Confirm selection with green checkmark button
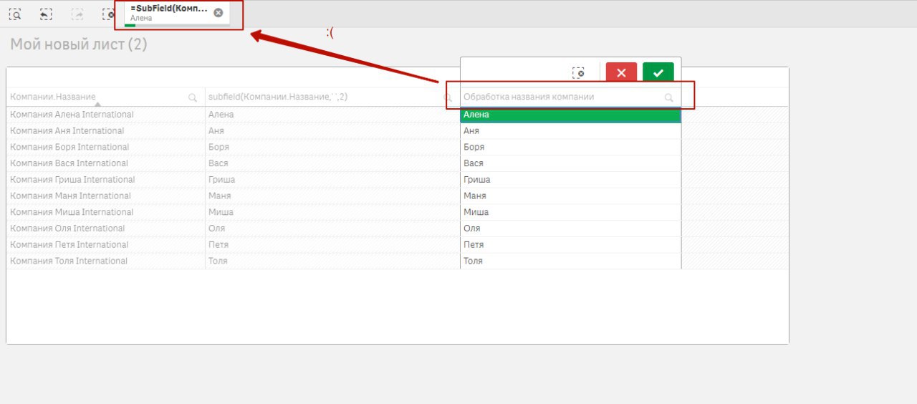917x404 pixels. pyautogui.click(x=658, y=73)
